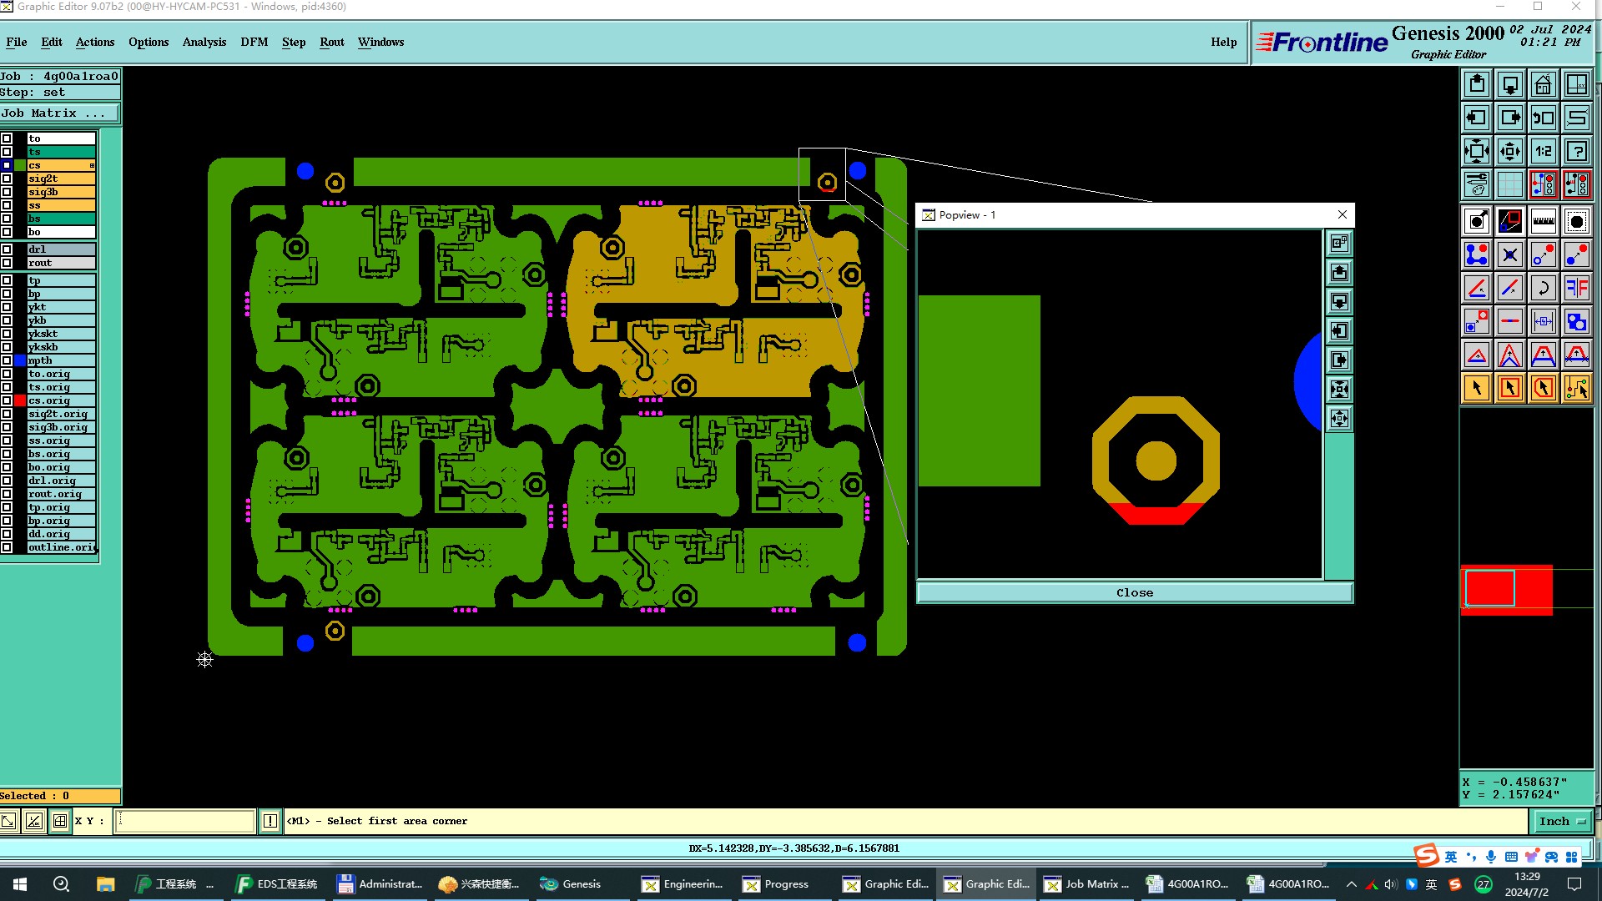Screen dimensions: 1602x901
Task: Click the red cs.orig color swatch
Action: tap(20, 400)
